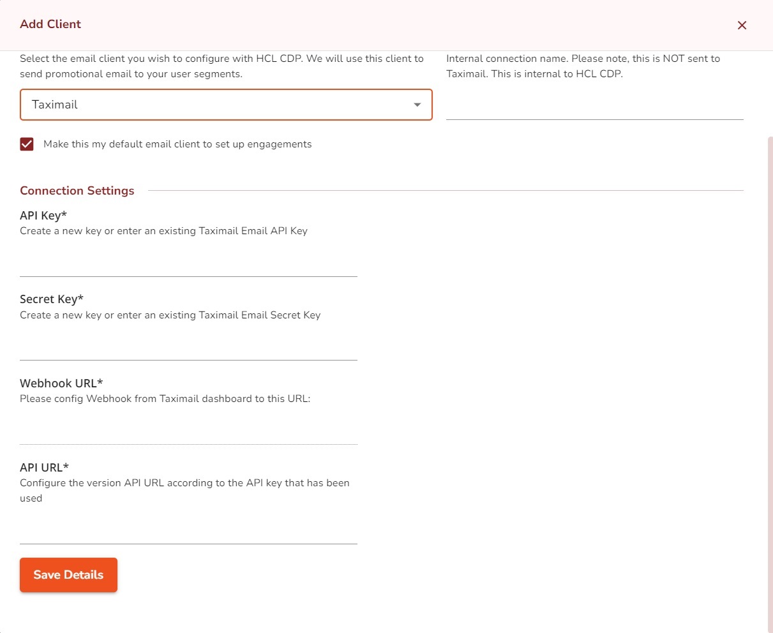Click the "API Key*" field label
Viewport: 773px width, 633px height.
(x=43, y=216)
